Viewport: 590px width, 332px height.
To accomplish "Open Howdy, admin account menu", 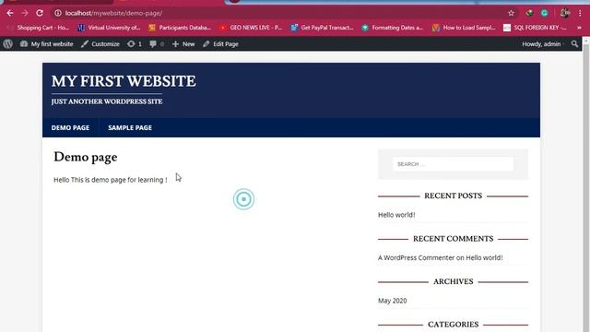I will coord(542,44).
